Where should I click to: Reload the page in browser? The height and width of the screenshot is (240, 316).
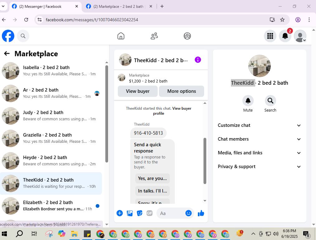26,20
